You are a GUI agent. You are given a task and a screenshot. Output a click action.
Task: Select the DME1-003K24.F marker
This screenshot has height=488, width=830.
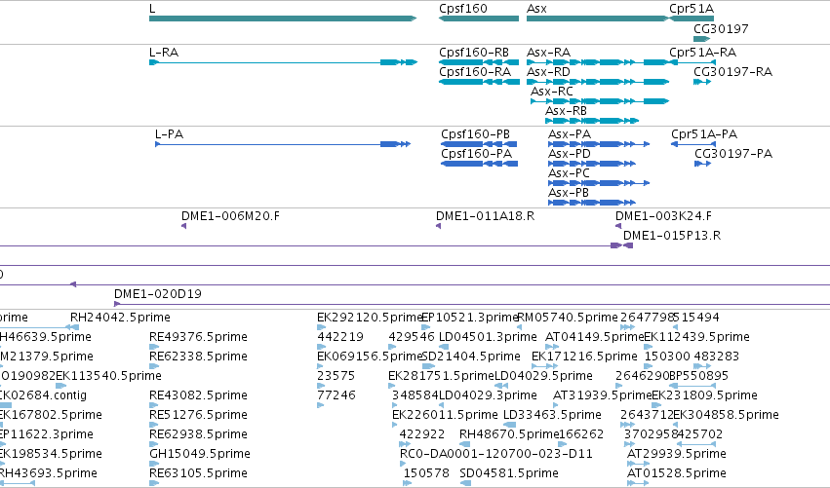(x=618, y=226)
